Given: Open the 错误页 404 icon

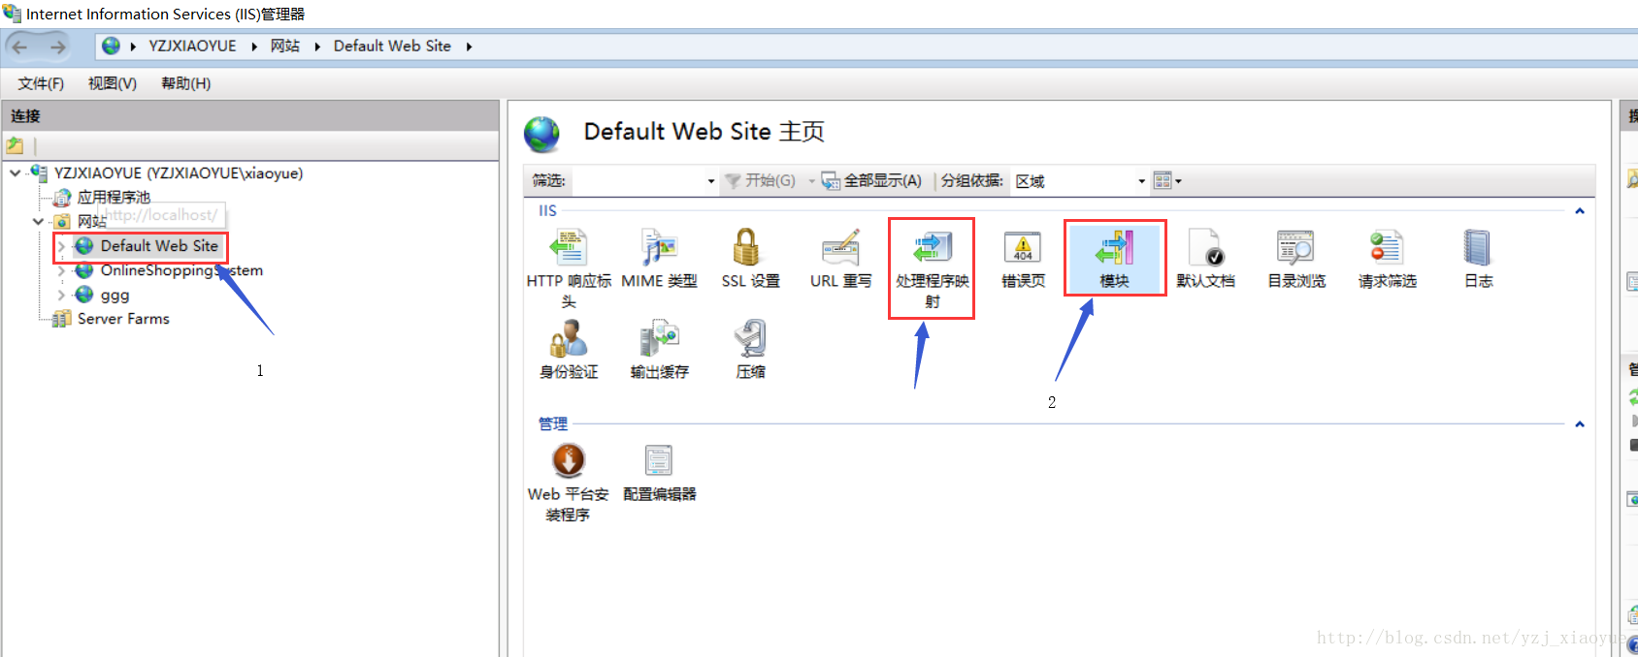Looking at the screenshot, I should tap(1023, 248).
